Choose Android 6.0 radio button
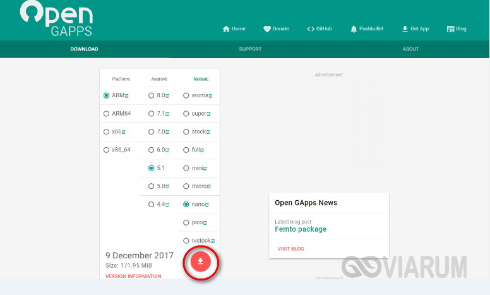 152,150
